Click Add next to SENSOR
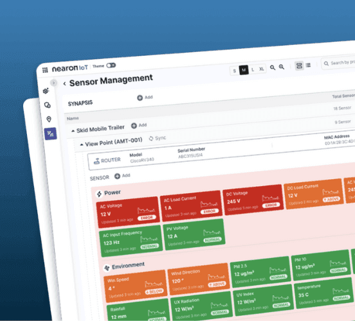This screenshot has height=321, width=355. point(122,176)
